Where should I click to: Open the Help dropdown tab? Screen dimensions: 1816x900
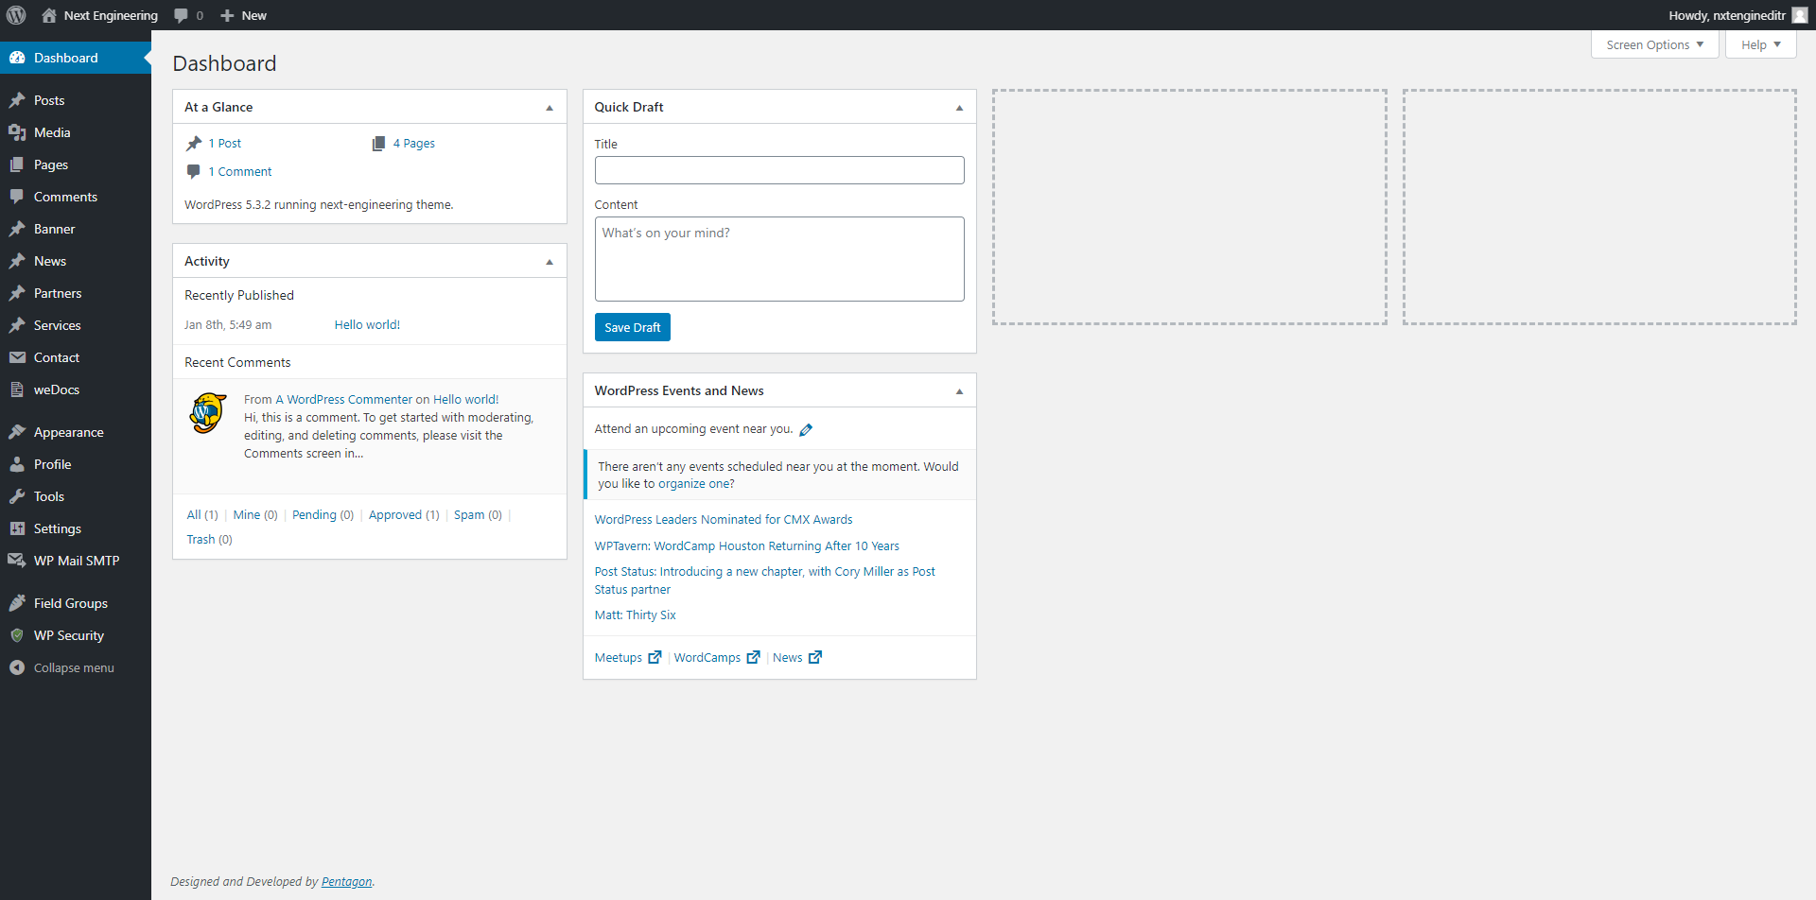point(1760,44)
